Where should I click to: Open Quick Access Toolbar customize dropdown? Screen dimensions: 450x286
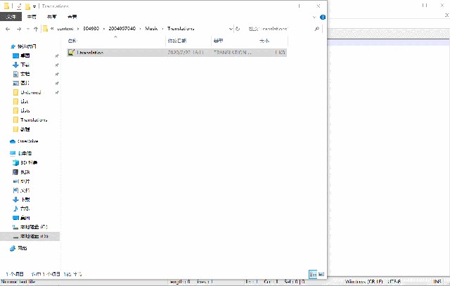pyautogui.click(x=34, y=6)
